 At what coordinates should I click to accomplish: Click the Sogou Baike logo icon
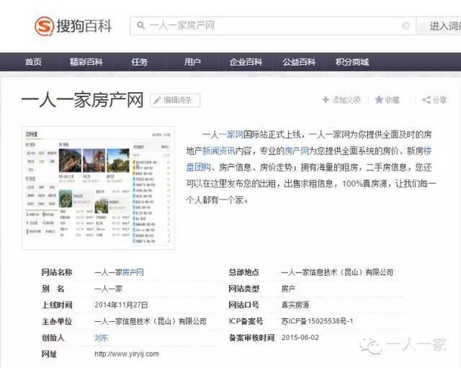click(45, 27)
